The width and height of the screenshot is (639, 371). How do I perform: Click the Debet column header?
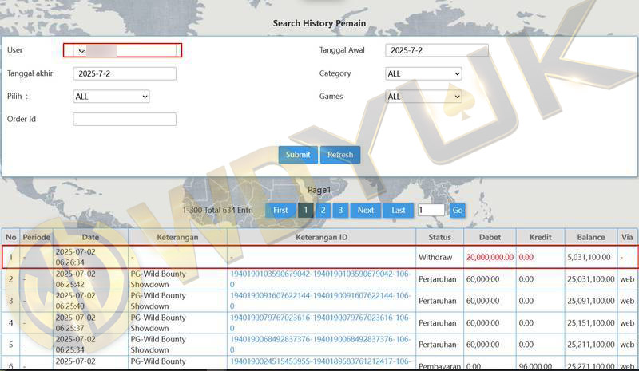point(490,237)
